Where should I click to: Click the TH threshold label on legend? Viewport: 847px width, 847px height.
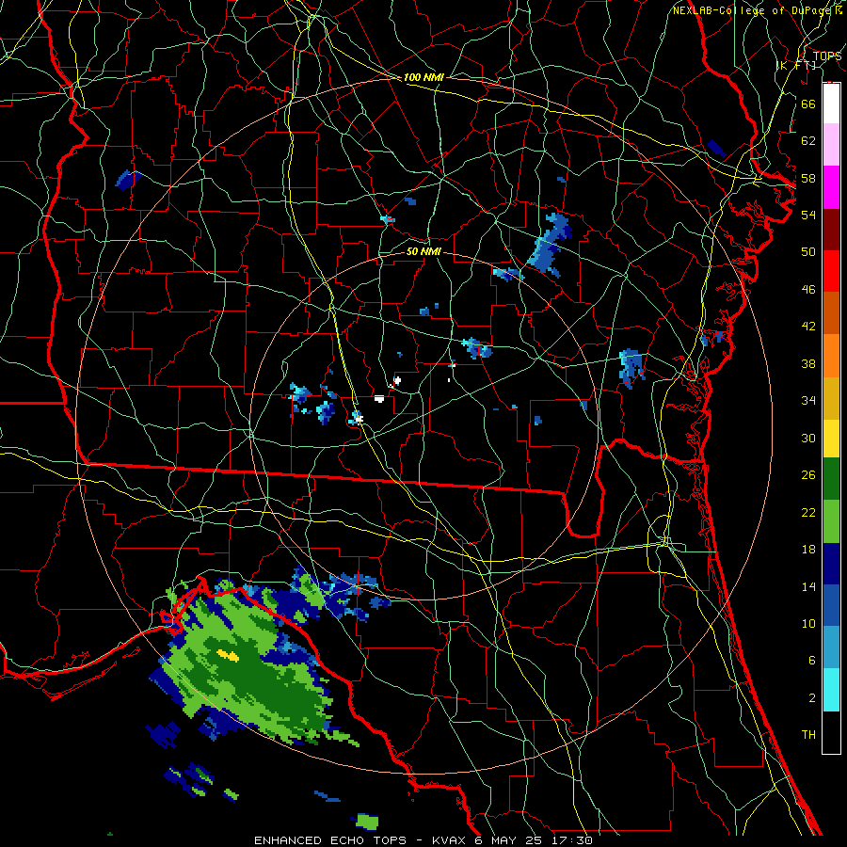(808, 735)
